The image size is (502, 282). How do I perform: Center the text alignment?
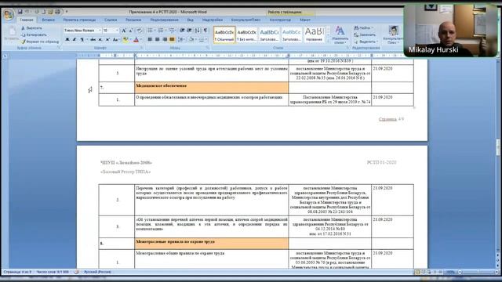click(157, 40)
